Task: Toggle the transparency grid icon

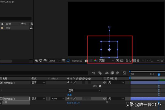Action: click(x=122, y=61)
